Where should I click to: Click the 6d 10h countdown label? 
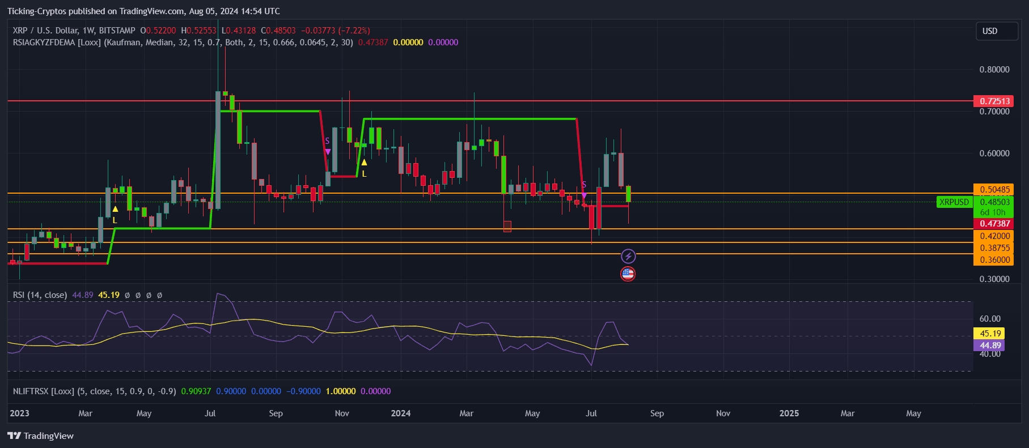[993, 213]
